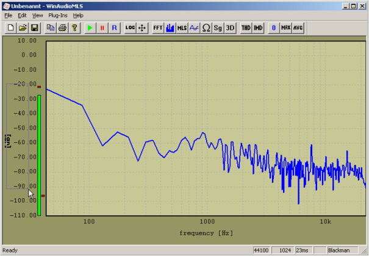Click the green input level meter
This screenshot has height=256, width=369.
click(39, 154)
